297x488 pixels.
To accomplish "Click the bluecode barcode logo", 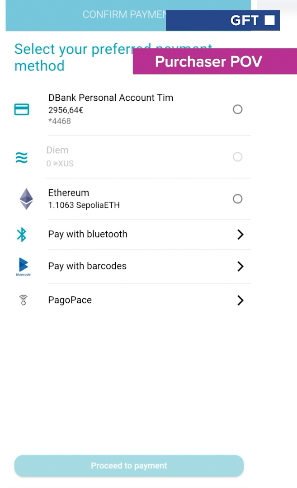I will 23,266.
